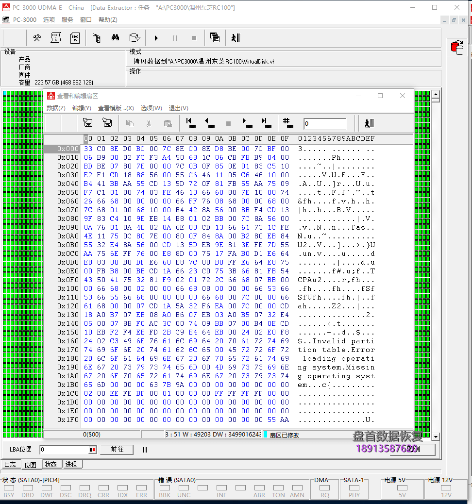This screenshot has height=504, width=472.
Task: Click the scissors cut icon in the sector editor
Action: click(149, 123)
